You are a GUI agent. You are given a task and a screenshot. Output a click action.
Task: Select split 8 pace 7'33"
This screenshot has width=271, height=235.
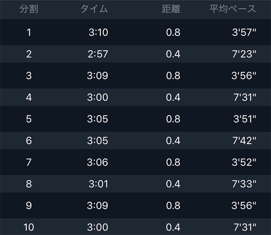244,184
